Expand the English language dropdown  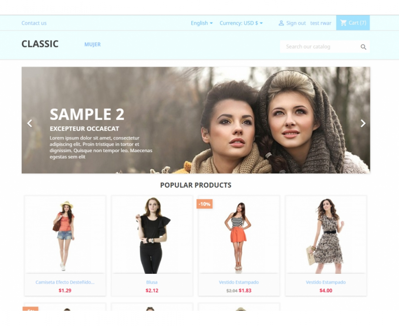pyautogui.click(x=201, y=23)
